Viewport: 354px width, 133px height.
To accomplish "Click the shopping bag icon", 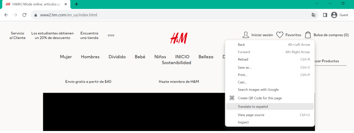I will (308, 35).
